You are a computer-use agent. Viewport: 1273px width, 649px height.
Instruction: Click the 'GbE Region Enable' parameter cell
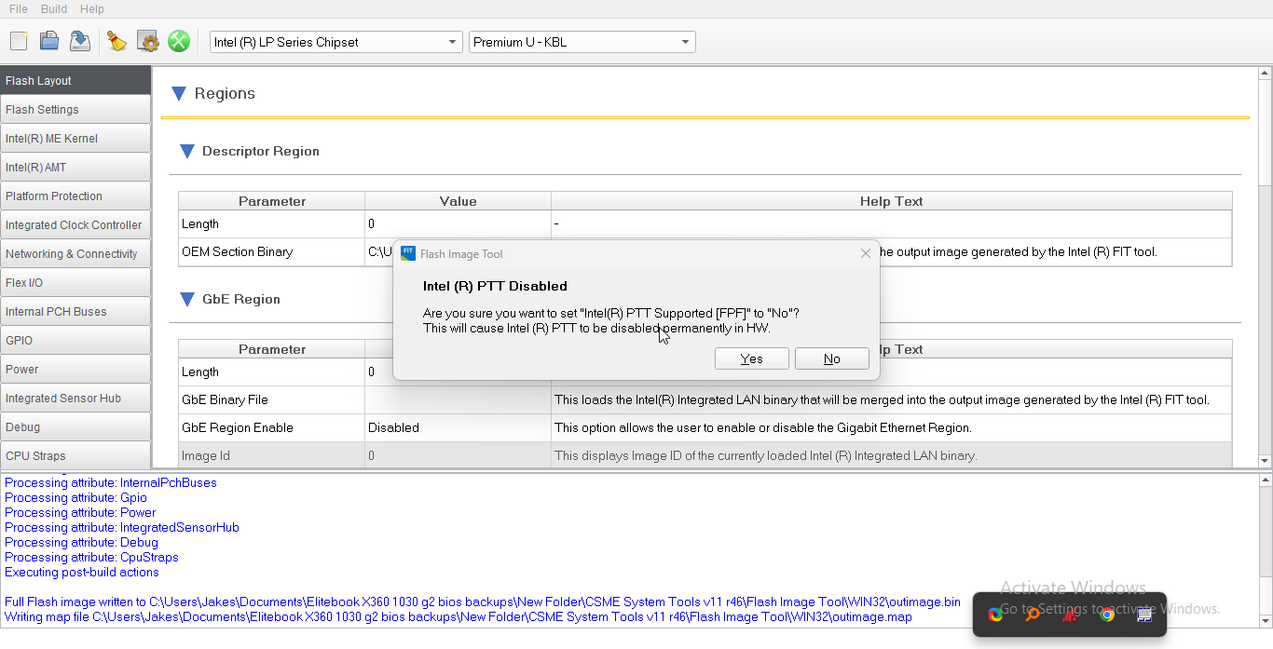(271, 428)
